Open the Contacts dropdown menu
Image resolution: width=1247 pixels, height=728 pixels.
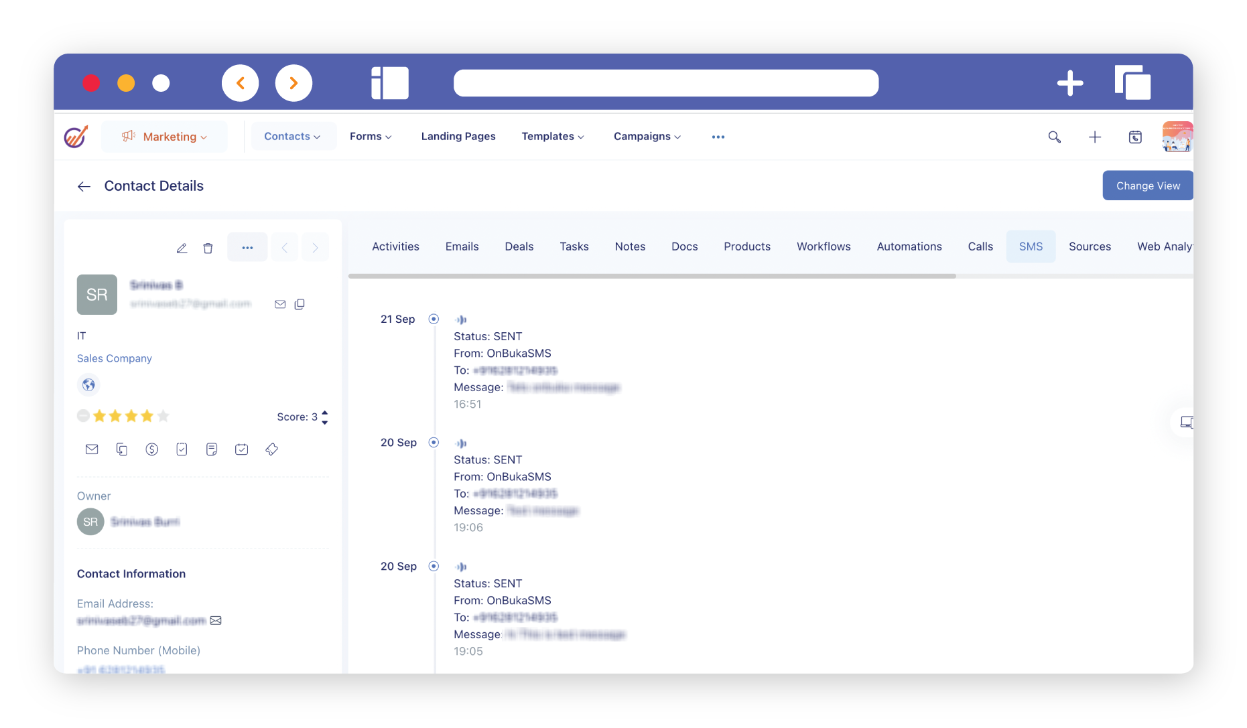(292, 137)
